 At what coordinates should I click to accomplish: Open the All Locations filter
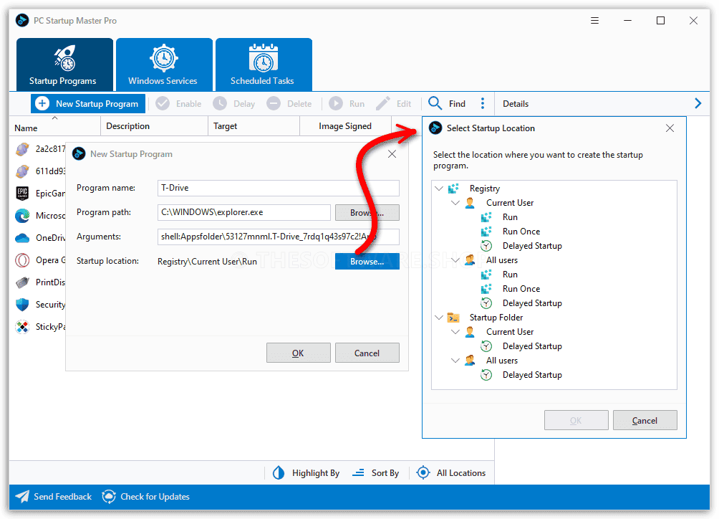point(450,472)
